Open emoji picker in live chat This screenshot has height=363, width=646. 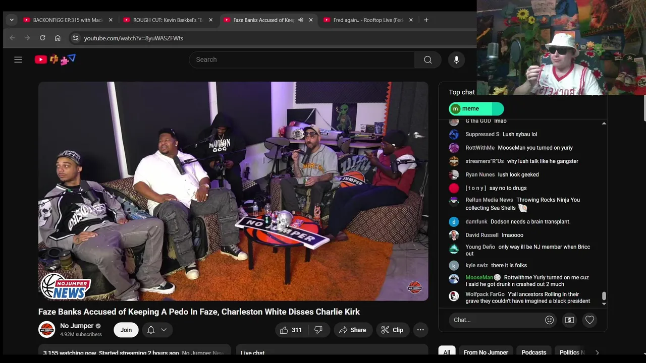click(x=550, y=320)
